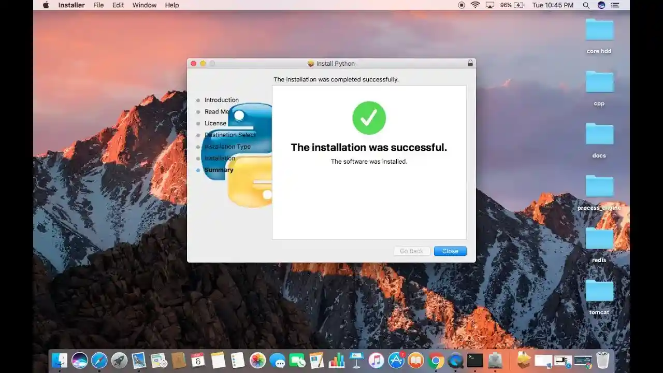The width and height of the screenshot is (663, 373).
Task: Open Google Chrome in the Dock
Action: point(436,360)
